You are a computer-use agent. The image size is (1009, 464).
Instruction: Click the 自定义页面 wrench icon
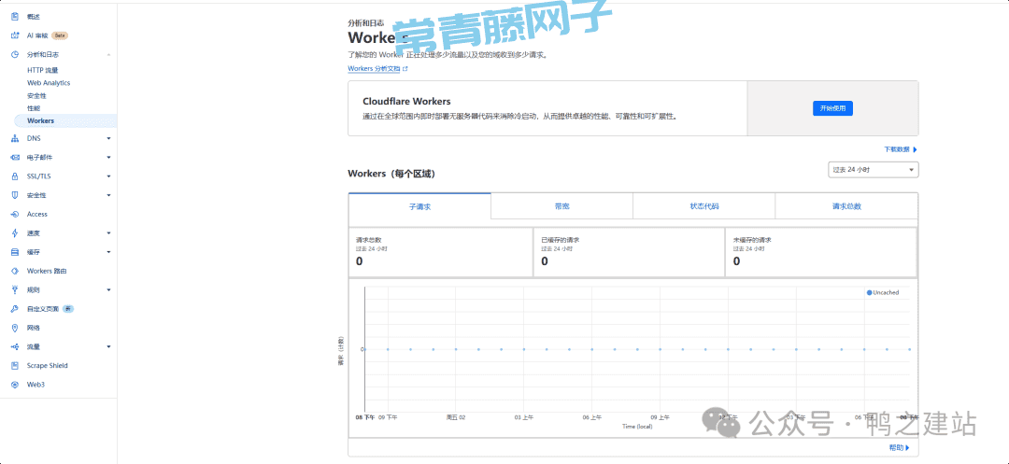(15, 309)
